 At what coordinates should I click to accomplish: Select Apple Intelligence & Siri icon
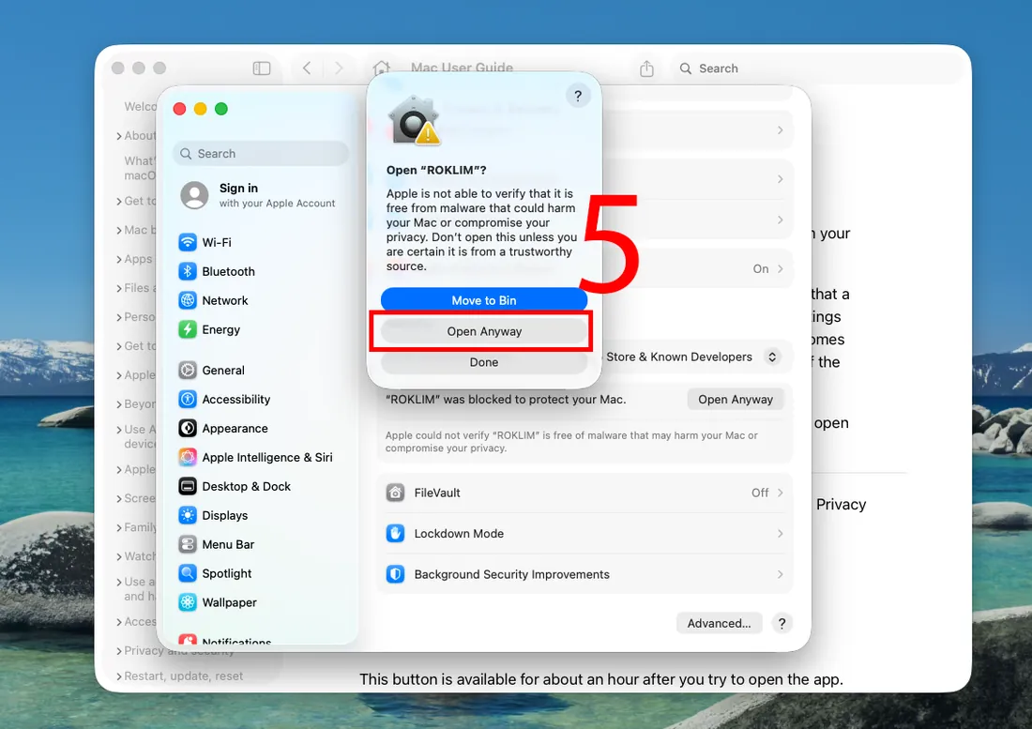(x=188, y=457)
